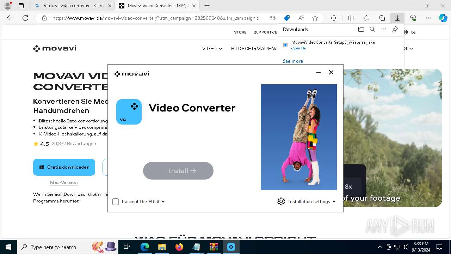Show hidden system tray icons
The width and height of the screenshot is (451, 254).
pos(380,247)
